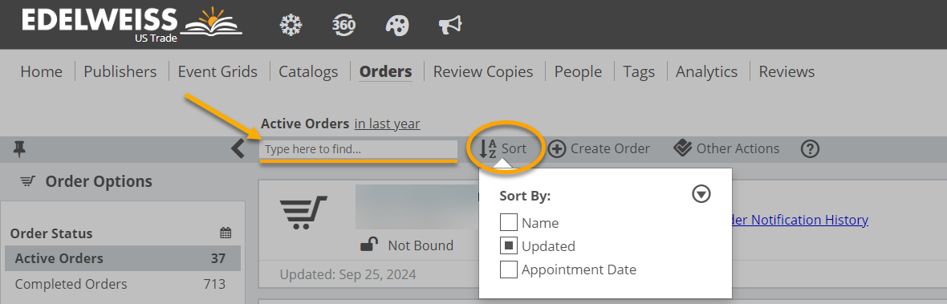Toggle the Updated sort checkbox

(x=509, y=245)
